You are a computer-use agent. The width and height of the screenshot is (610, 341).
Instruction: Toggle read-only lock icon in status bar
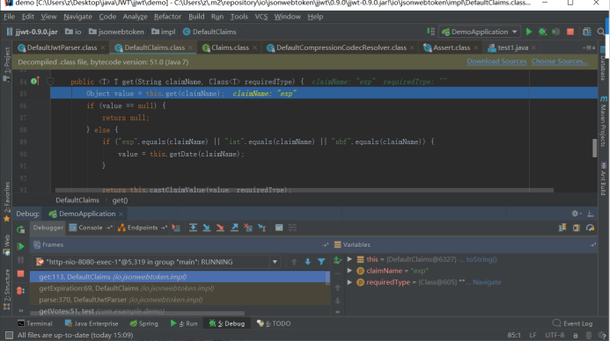(576, 335)
